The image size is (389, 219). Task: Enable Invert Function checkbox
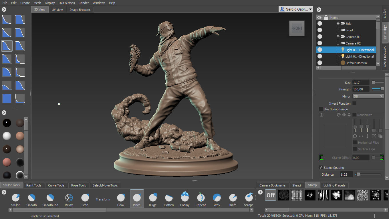[x=354, y=104]
